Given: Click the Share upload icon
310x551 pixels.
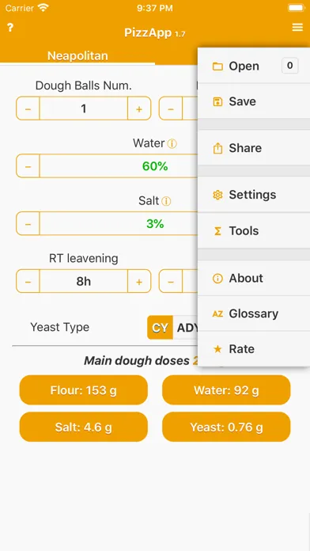Looking at the screenshot, I should pyautogui.click(x=217, y=148).
